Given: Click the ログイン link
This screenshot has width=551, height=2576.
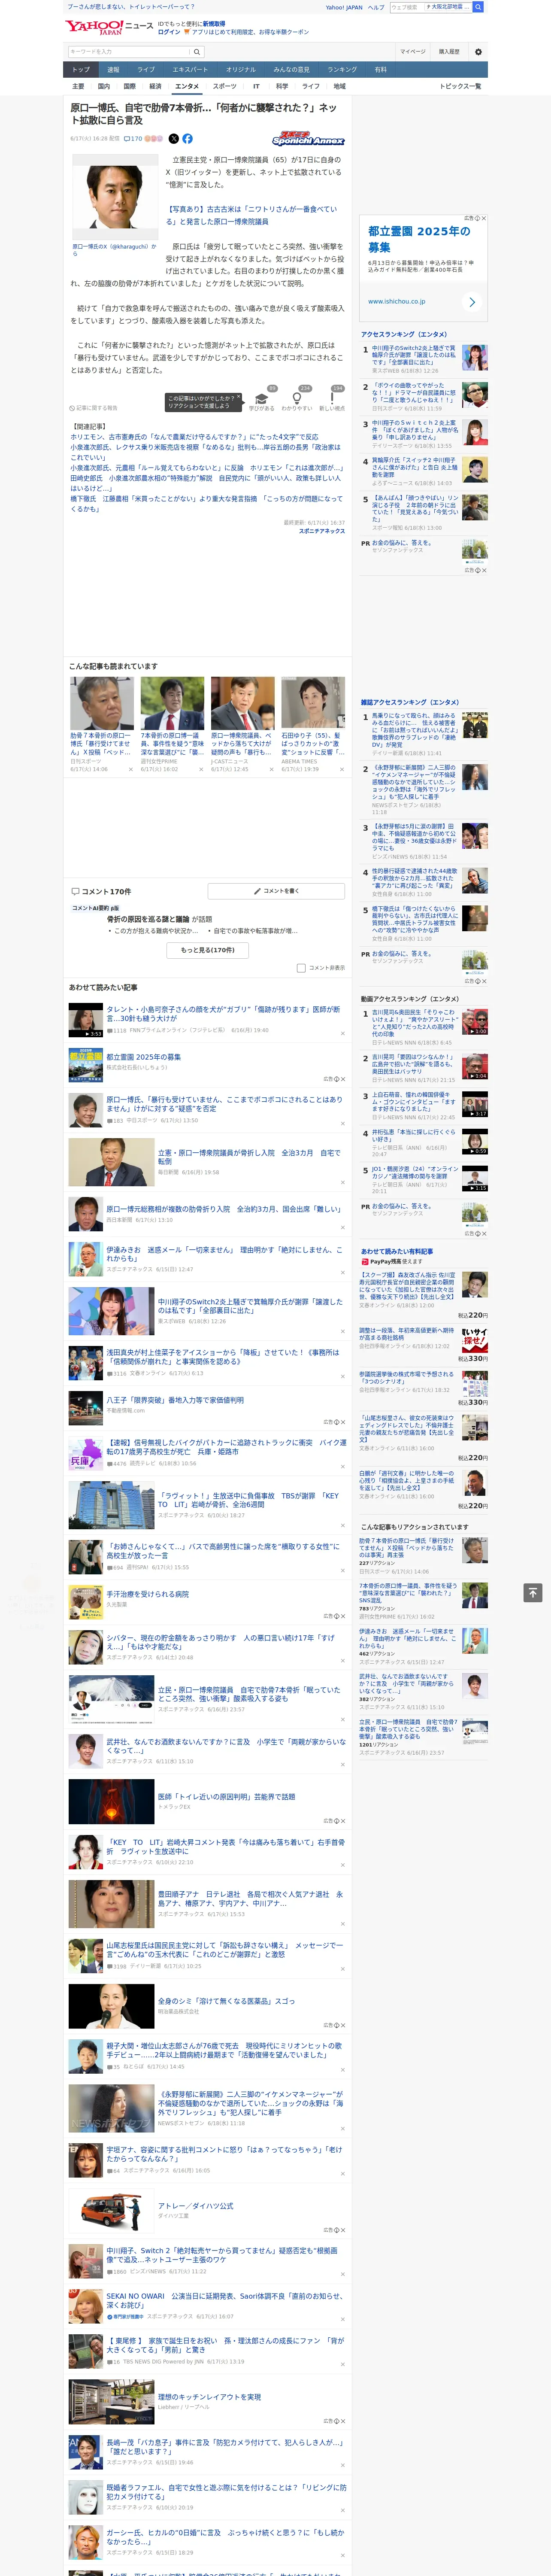Looking at the screenshot, I should (169, 32).
